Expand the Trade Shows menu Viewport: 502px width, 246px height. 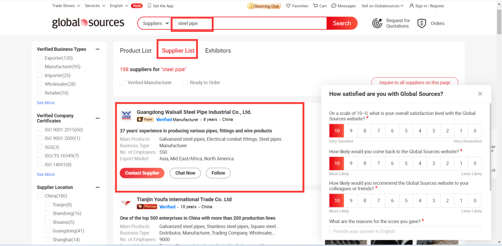tap(67, 6)
